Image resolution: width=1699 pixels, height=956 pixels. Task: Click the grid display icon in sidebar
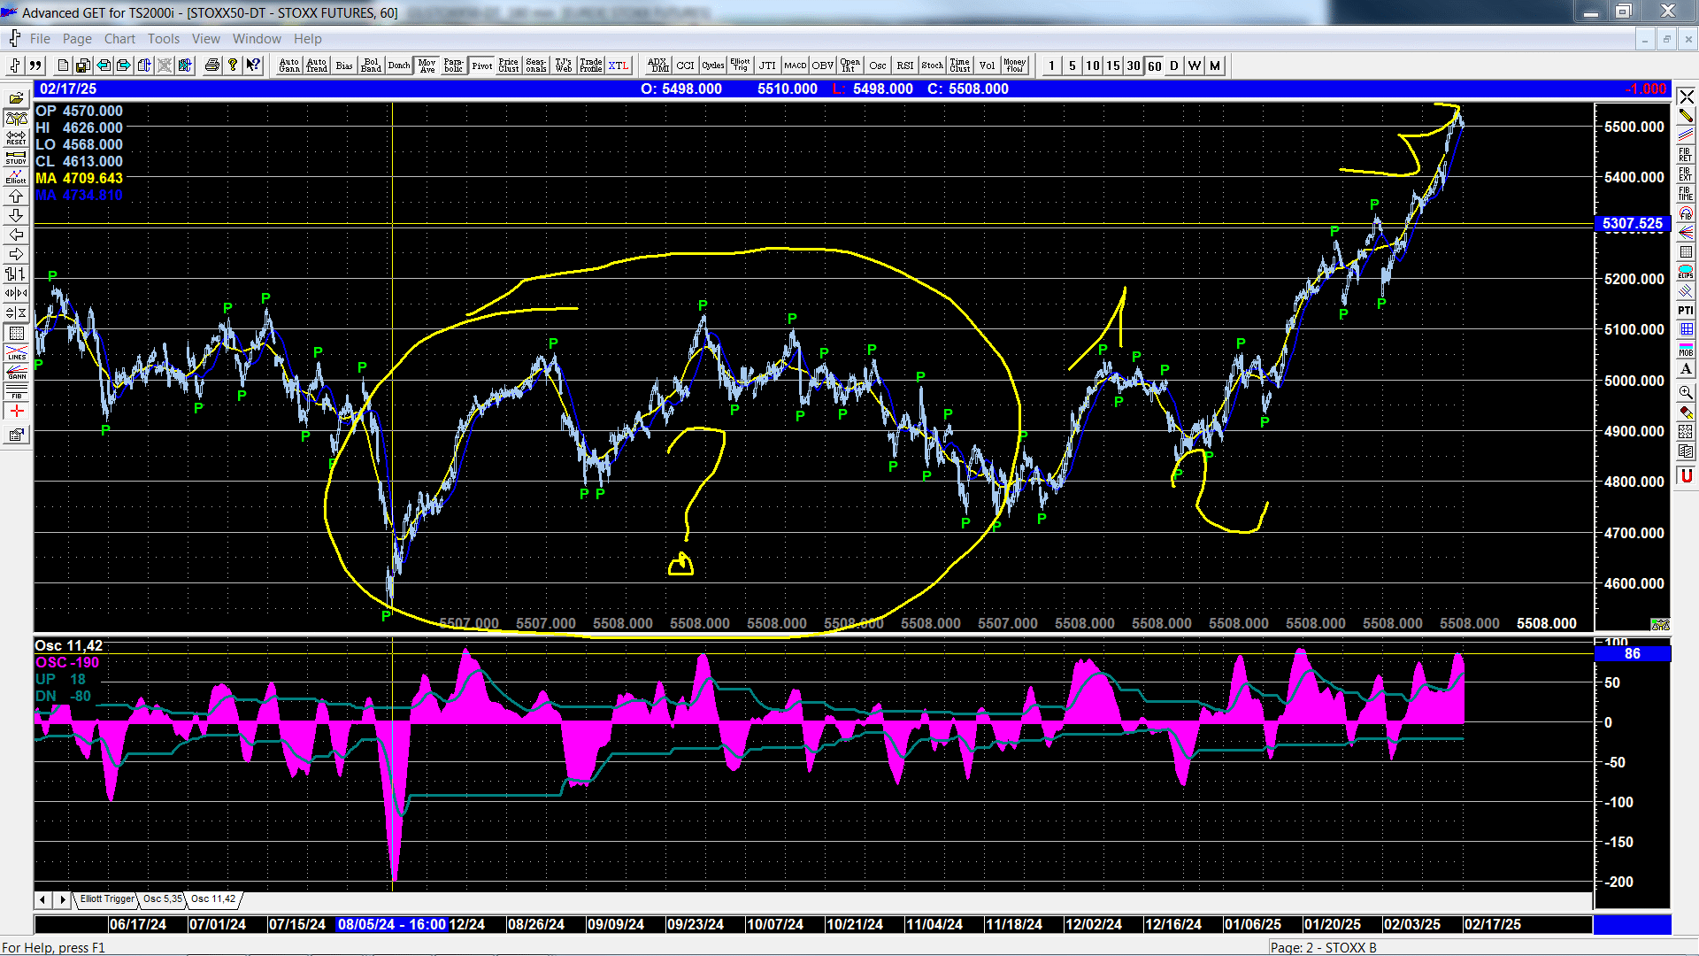coord(16,334)
